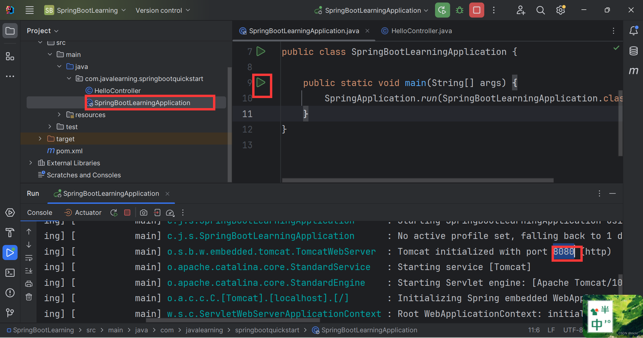This screenshot has height=338, width=643.
Task: Click the Exit application icon in the console toolbar
Action: click(157, 213)
